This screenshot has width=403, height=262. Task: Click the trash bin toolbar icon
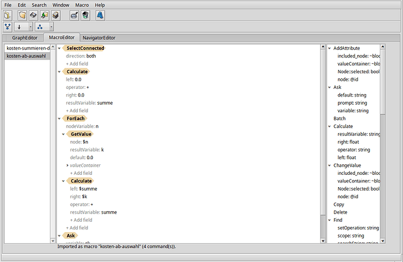click(85, 15)
